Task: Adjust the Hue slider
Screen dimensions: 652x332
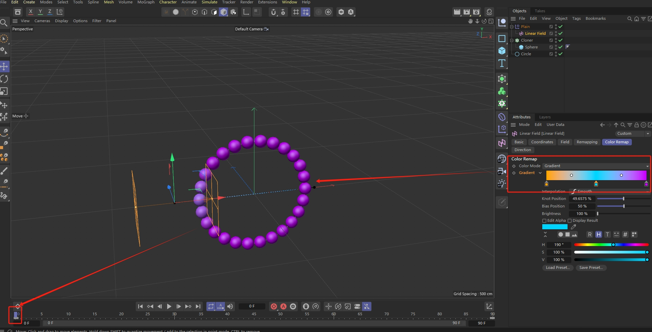Action: point(611,245)
